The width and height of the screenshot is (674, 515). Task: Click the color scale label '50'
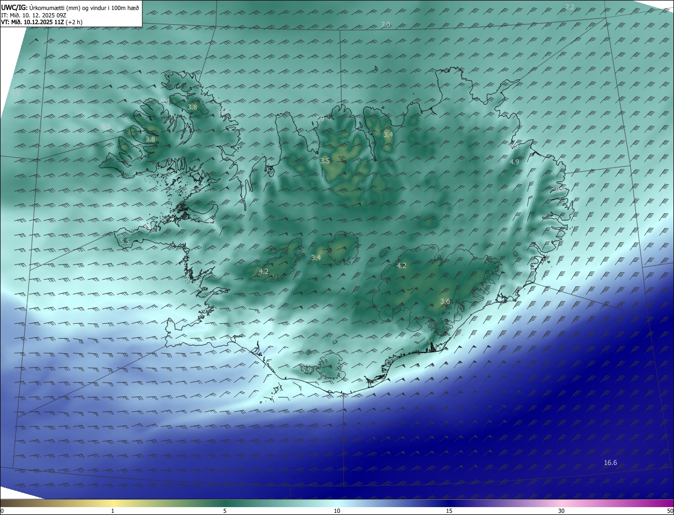pos(670,511)
